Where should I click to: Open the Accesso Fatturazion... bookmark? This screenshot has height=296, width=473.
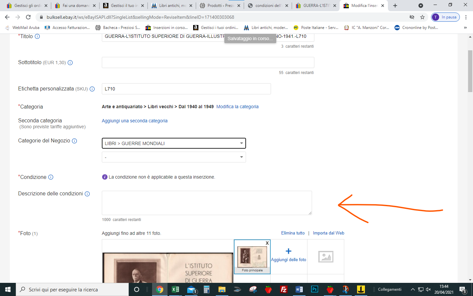(67, 28)
